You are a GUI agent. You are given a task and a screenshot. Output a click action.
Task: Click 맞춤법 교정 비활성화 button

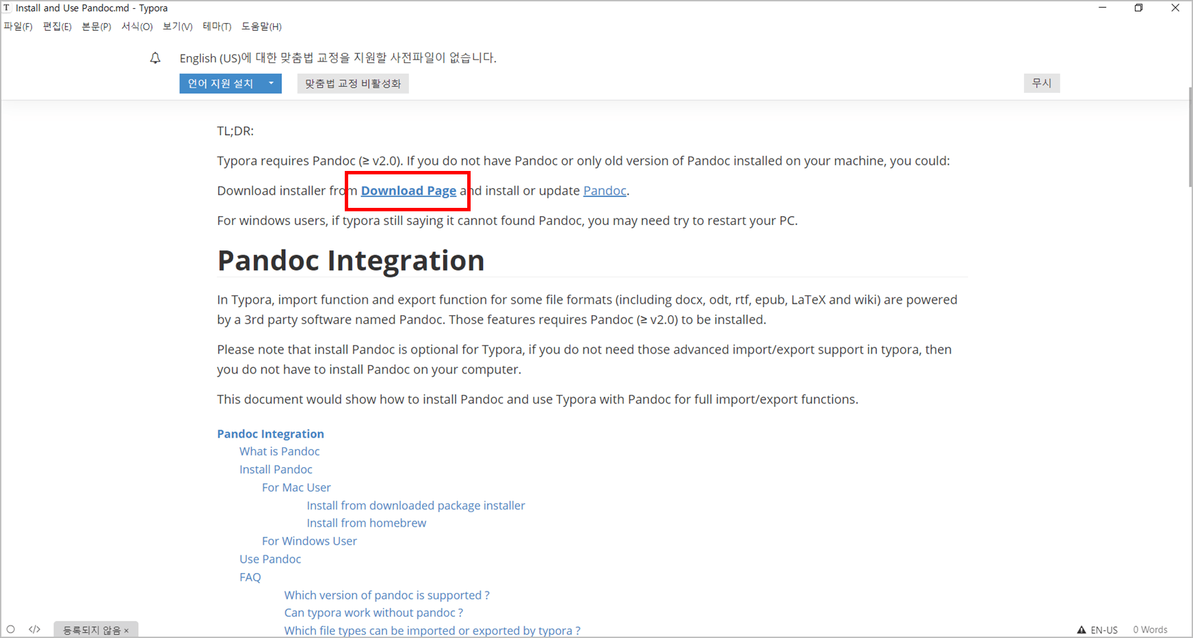(x=353, y=83)
